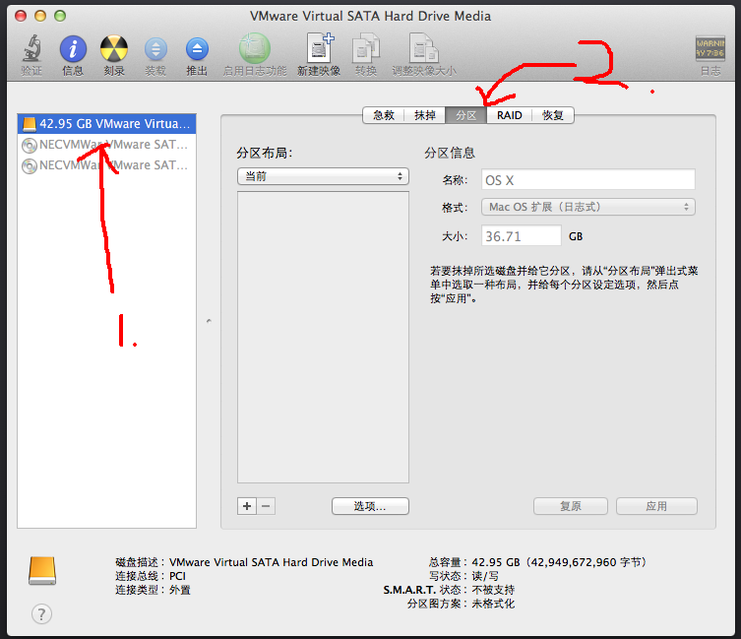Click the 验证 (Verify) microscope icon
The height and width of the screenshot is (639, 741).
coord(31,48)
